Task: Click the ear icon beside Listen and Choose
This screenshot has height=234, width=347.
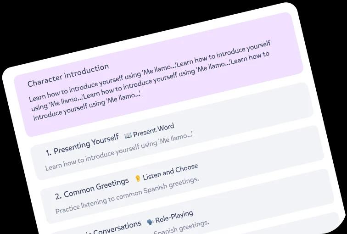Action: (137, 178)
